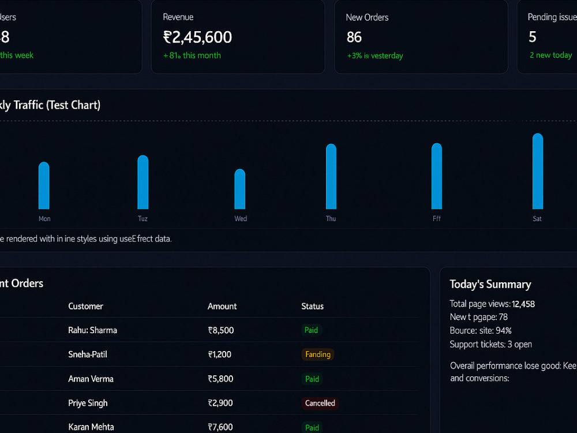
Task: Select customer Sneha-Patil
Action: pos(88,354)
